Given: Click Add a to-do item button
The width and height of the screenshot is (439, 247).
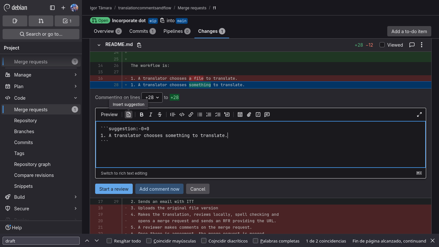Looking at the screenshot, I should pos(409,31).
